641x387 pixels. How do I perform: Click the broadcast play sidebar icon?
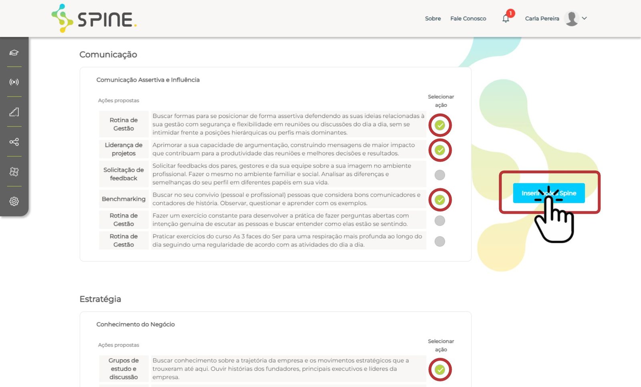tap(14, 82)
